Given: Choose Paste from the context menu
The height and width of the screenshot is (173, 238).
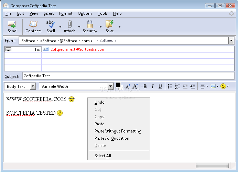Looking at the screenshot, I should pos(119,124).
